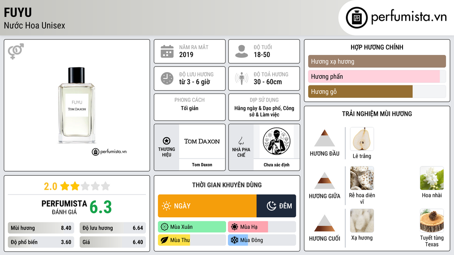454x255 pixels.
Task: Open the perfumista.vn site name link
Action: click(409, 17)
